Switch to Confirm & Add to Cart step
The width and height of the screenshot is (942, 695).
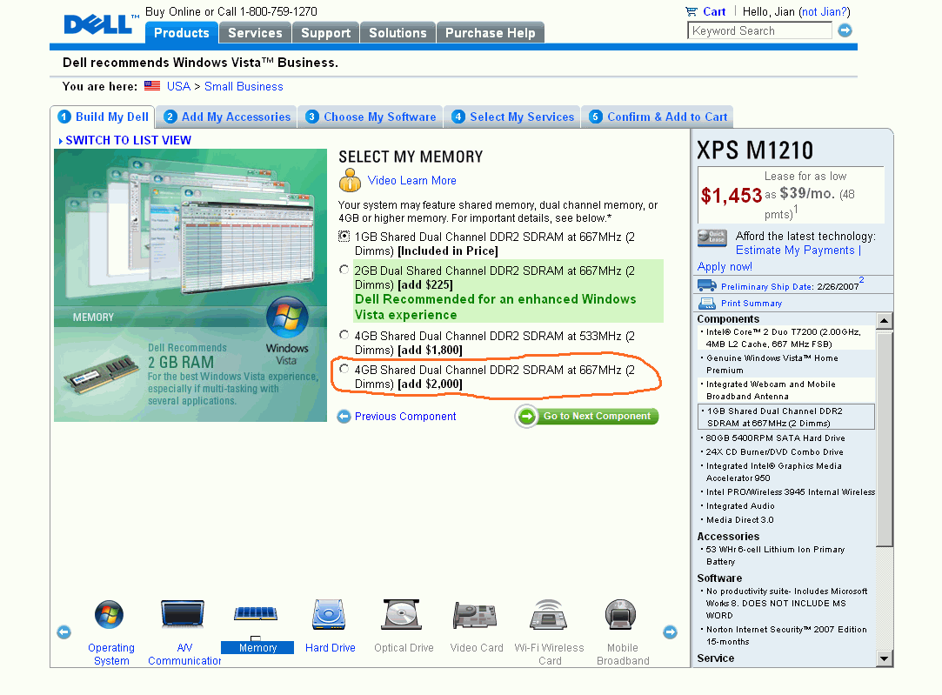pyautogui.click(x=658, y=117)
